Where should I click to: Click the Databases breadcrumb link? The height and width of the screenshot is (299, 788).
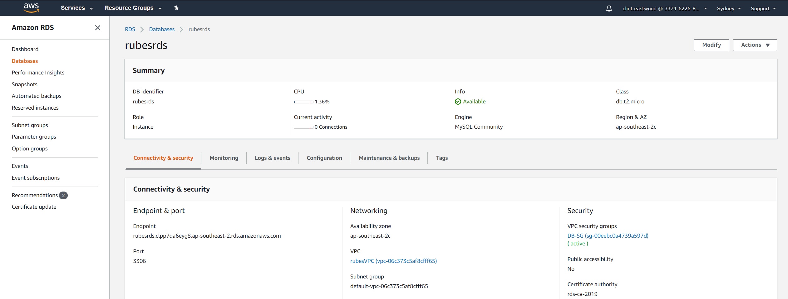pos(162,29)
